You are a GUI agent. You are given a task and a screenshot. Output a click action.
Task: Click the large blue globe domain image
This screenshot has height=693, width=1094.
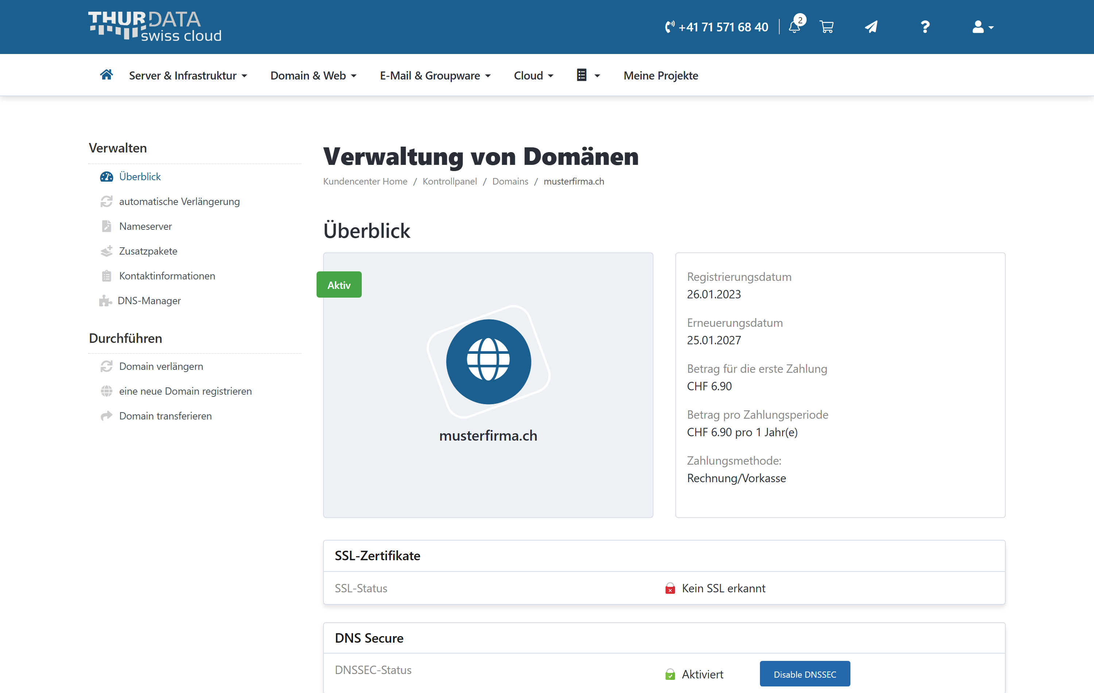tap(488, 362)
